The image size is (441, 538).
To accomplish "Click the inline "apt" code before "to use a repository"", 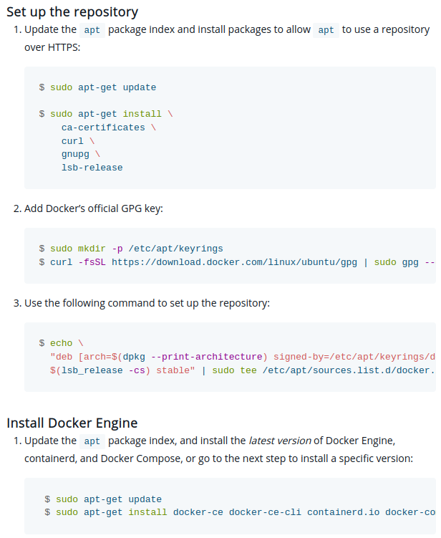I will coord(326,30).
